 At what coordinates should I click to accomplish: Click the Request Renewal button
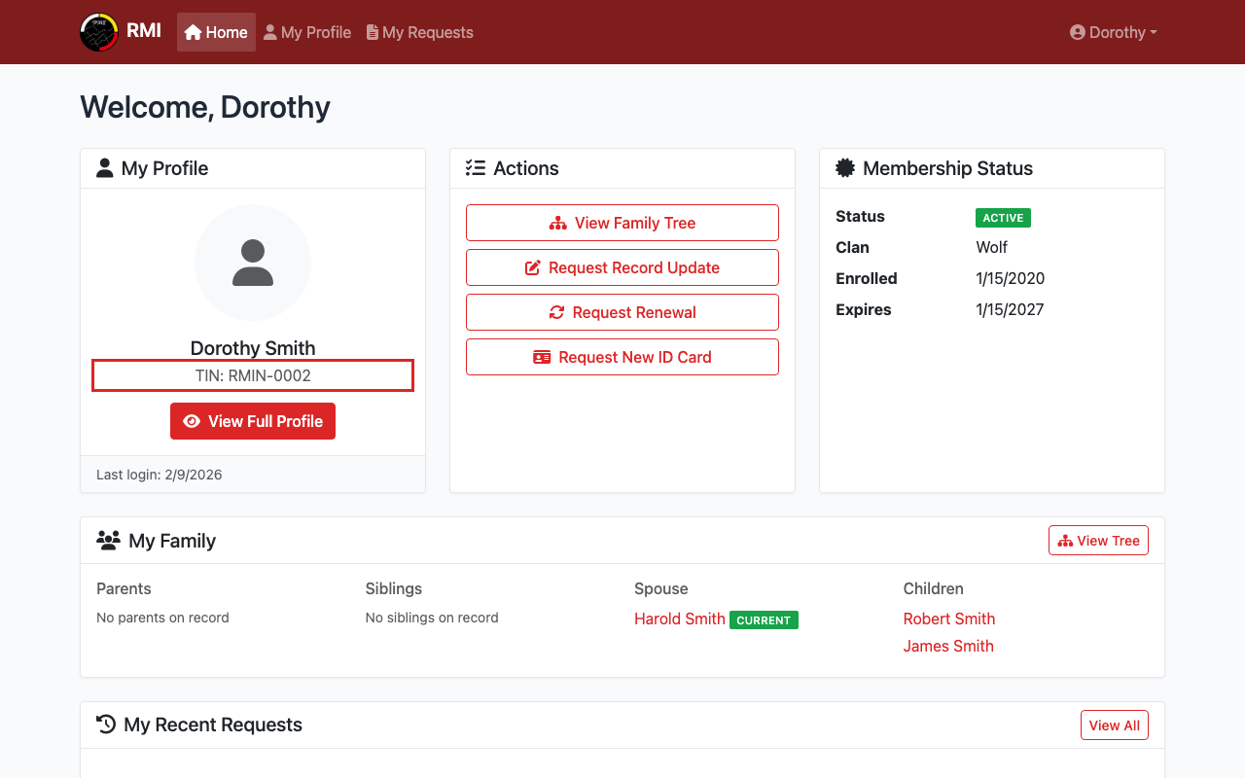[x=622, y=312]
